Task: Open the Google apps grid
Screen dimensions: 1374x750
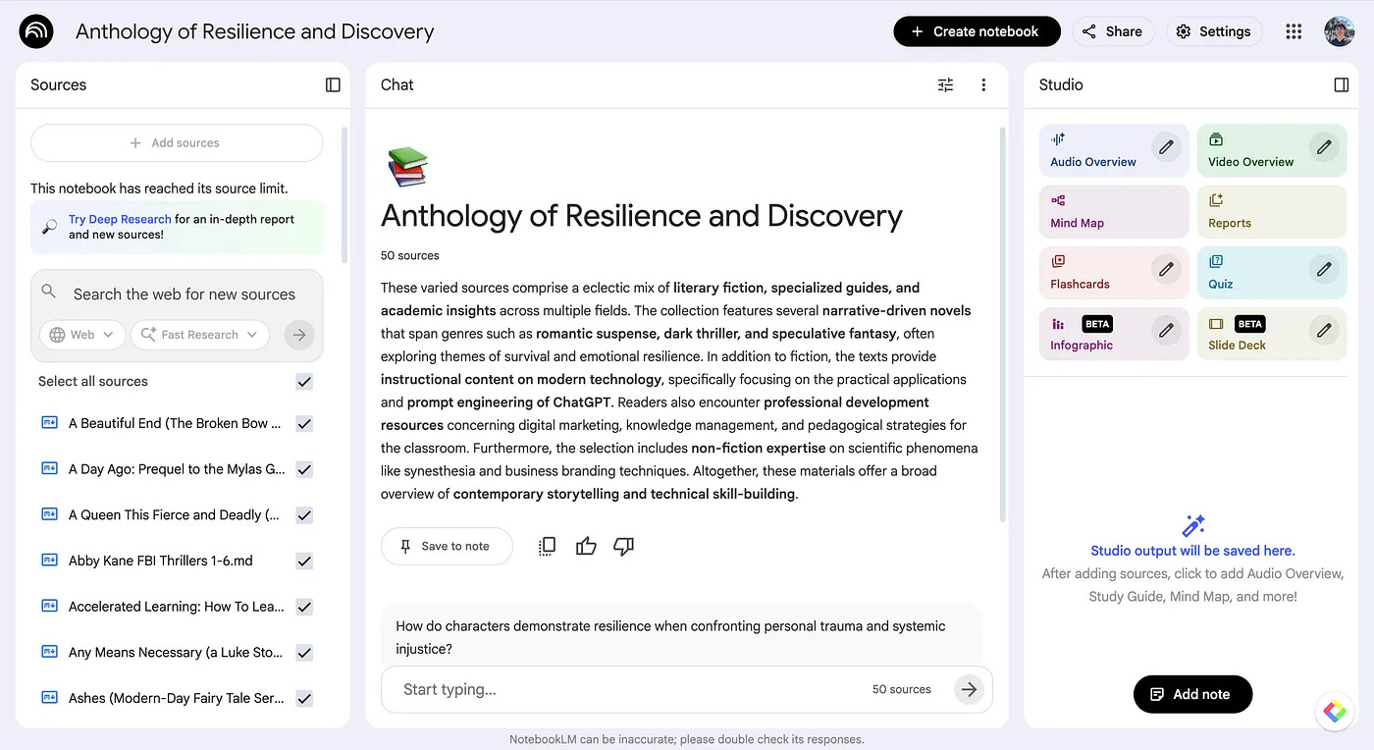Action: tap(1294, 31)
